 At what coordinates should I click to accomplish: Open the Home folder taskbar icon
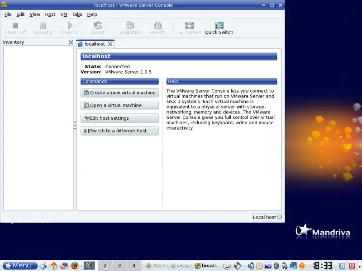[54, 266]
